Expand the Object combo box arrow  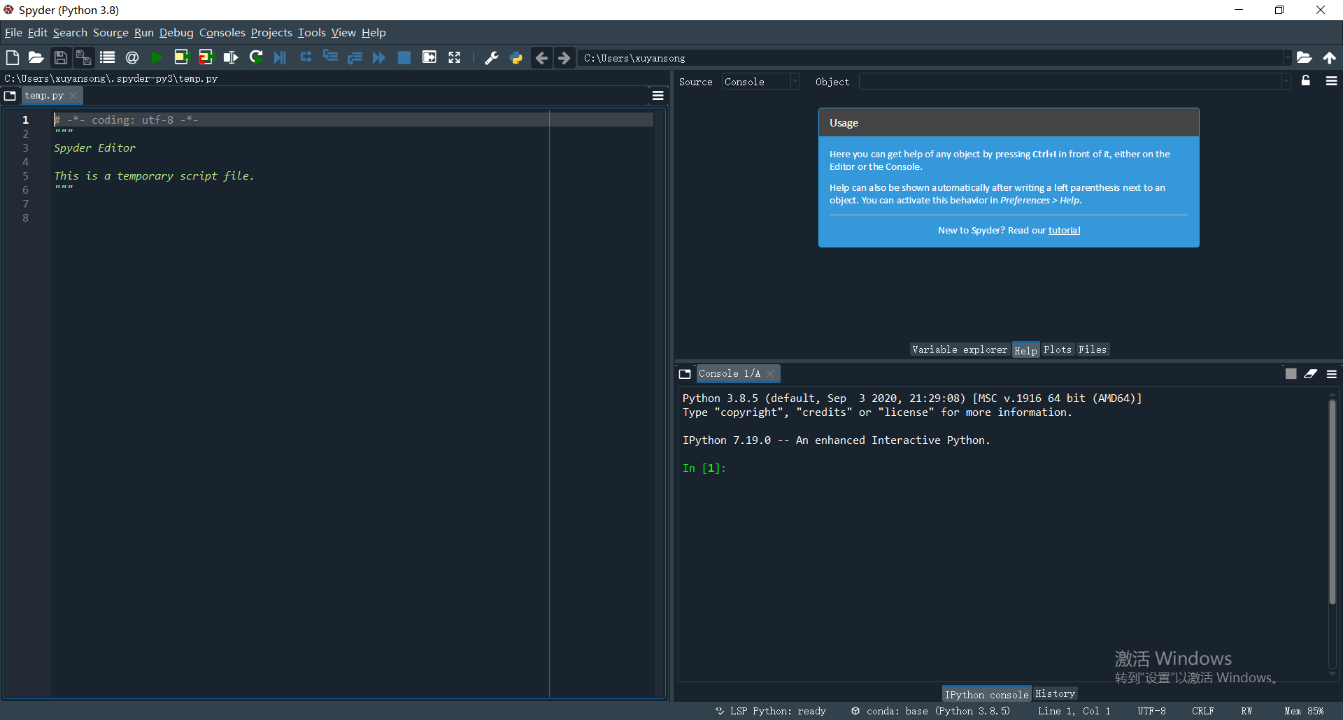(x=1286, y=82)
